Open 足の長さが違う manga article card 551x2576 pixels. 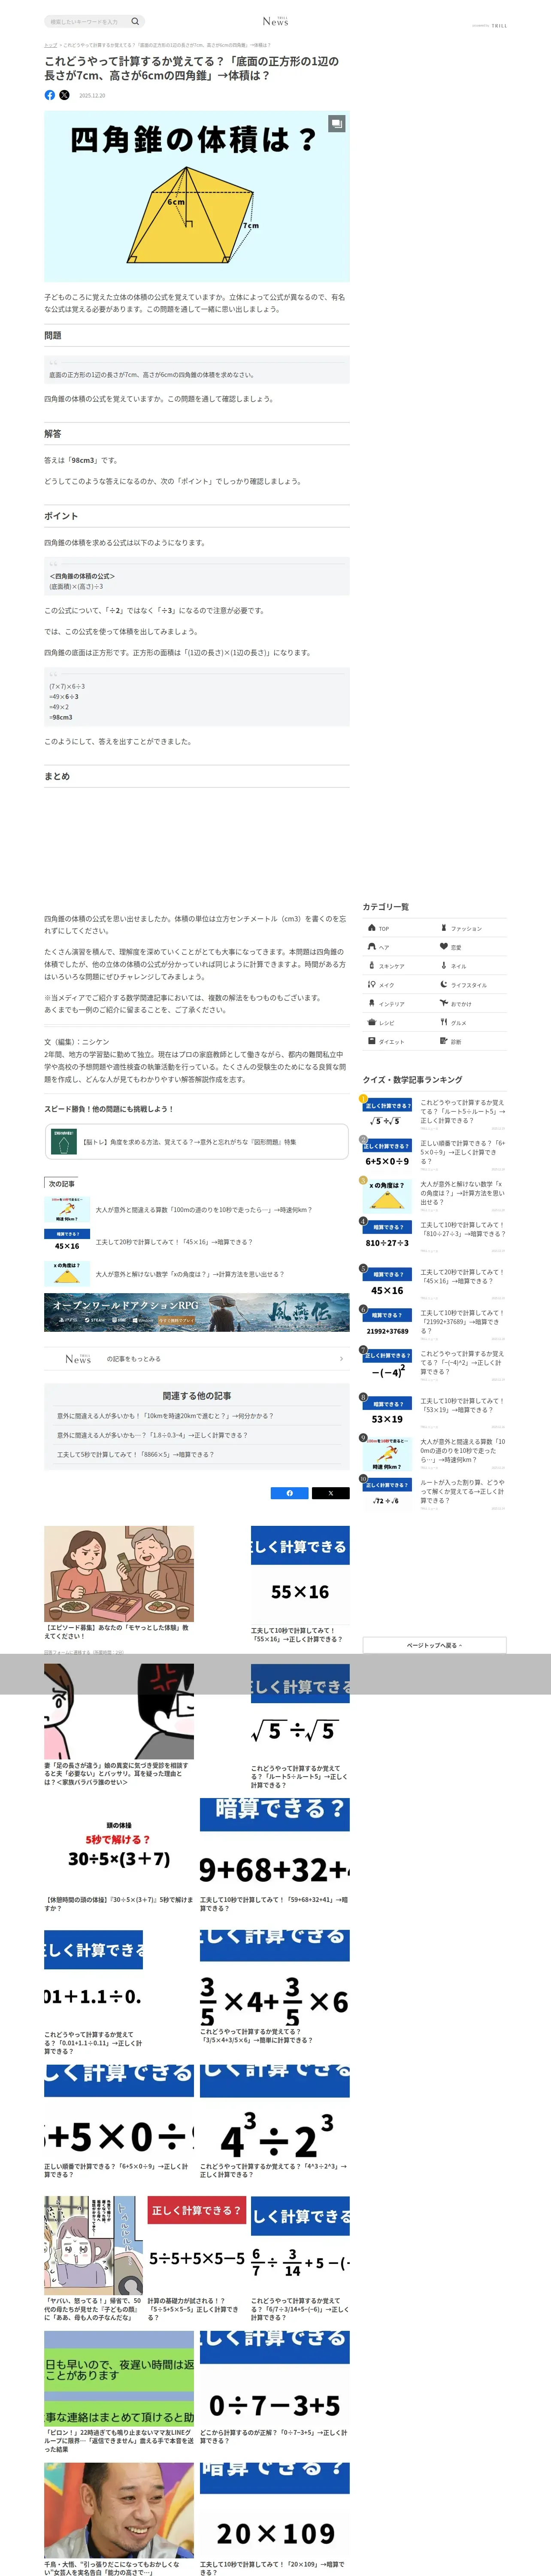pyautogui.click(x=119, y=1726)
